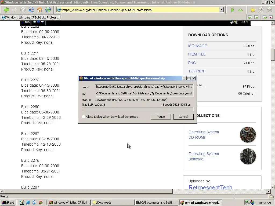
Task: Click the notepad quick launch icon
Action: (x=22, y=203)
